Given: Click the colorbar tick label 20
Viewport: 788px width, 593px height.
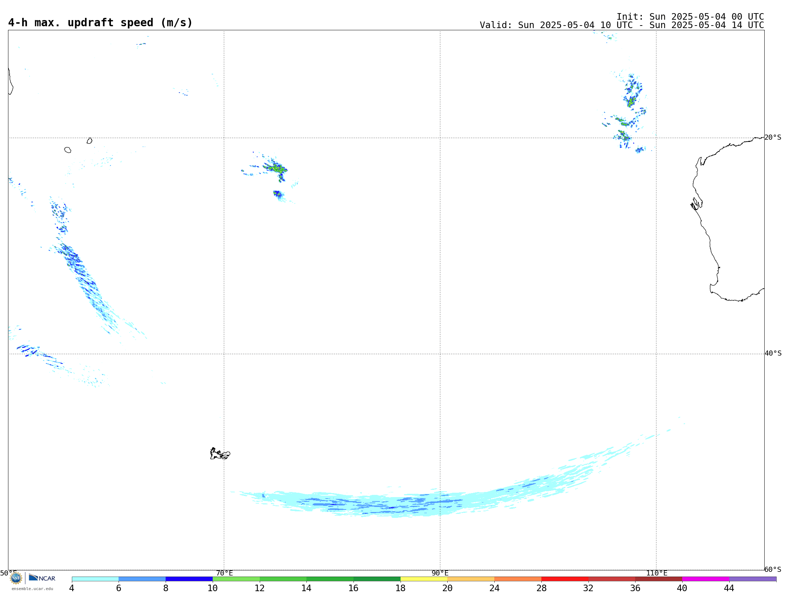Looking at the screenshot, I should point(448,588).
